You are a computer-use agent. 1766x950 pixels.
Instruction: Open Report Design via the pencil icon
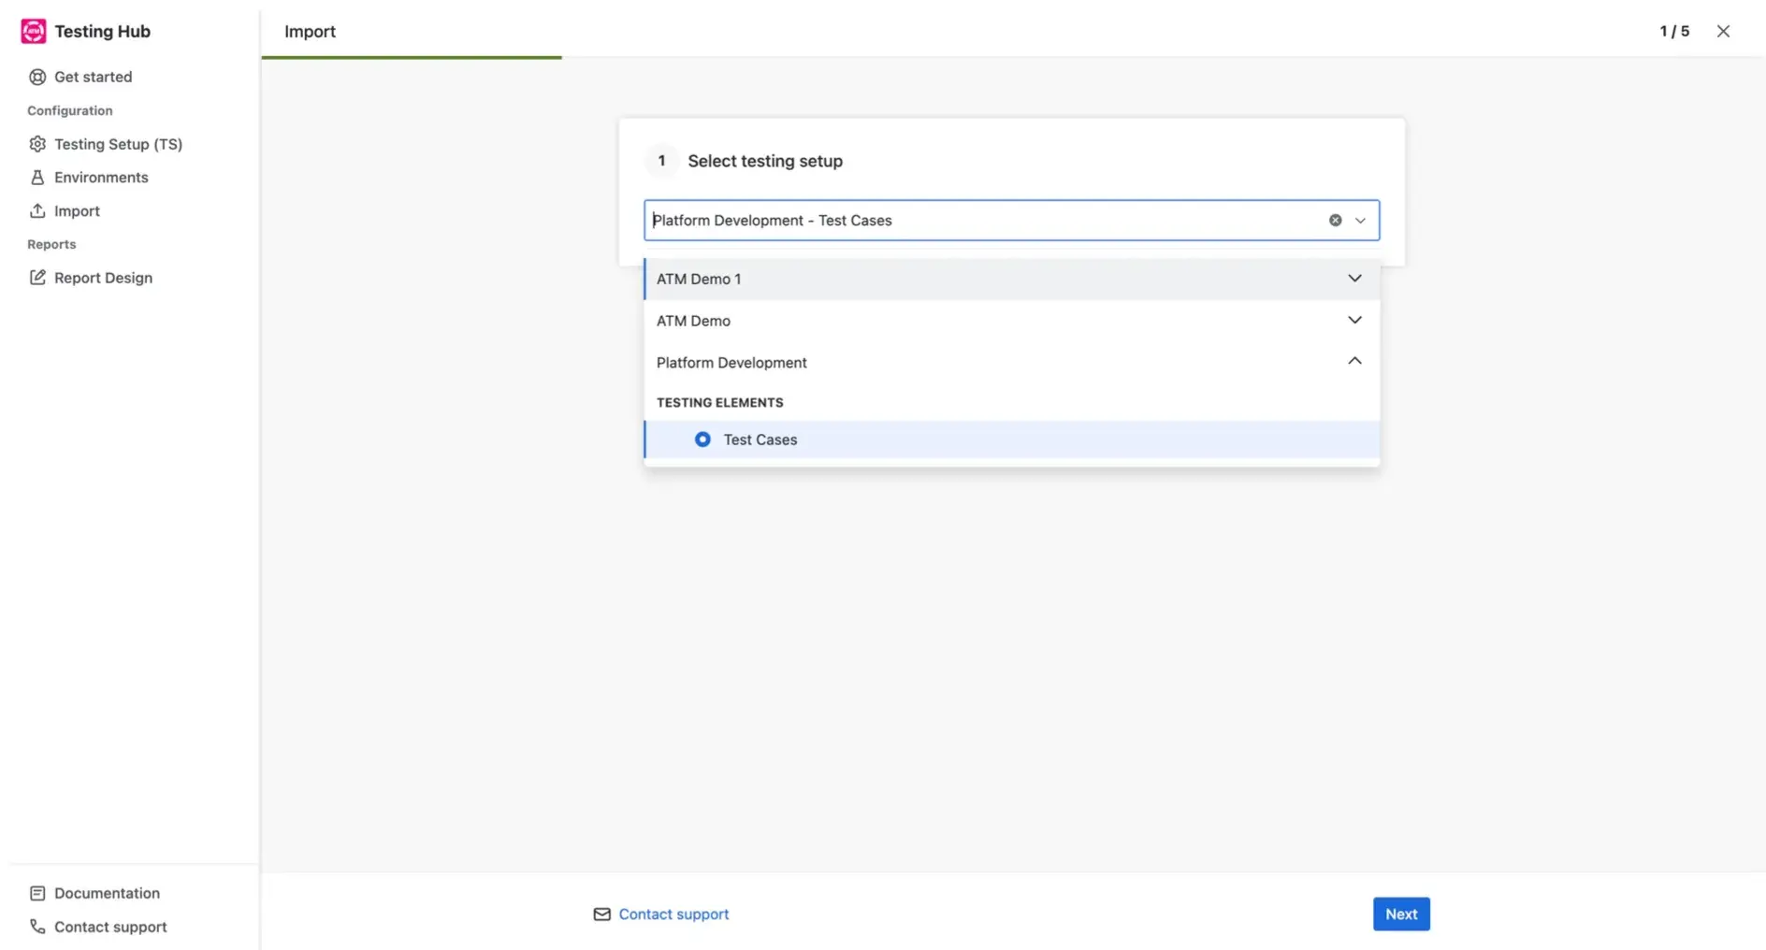36,277
